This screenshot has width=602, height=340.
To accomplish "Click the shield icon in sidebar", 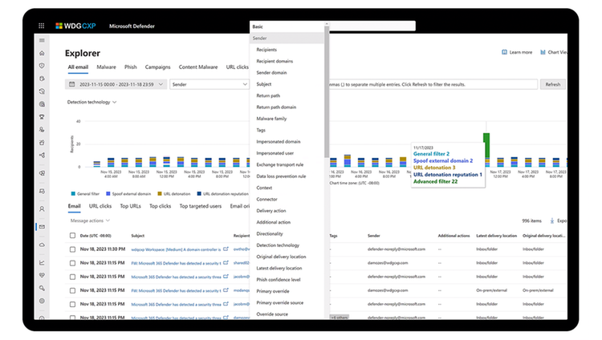I will click(42, 66).
